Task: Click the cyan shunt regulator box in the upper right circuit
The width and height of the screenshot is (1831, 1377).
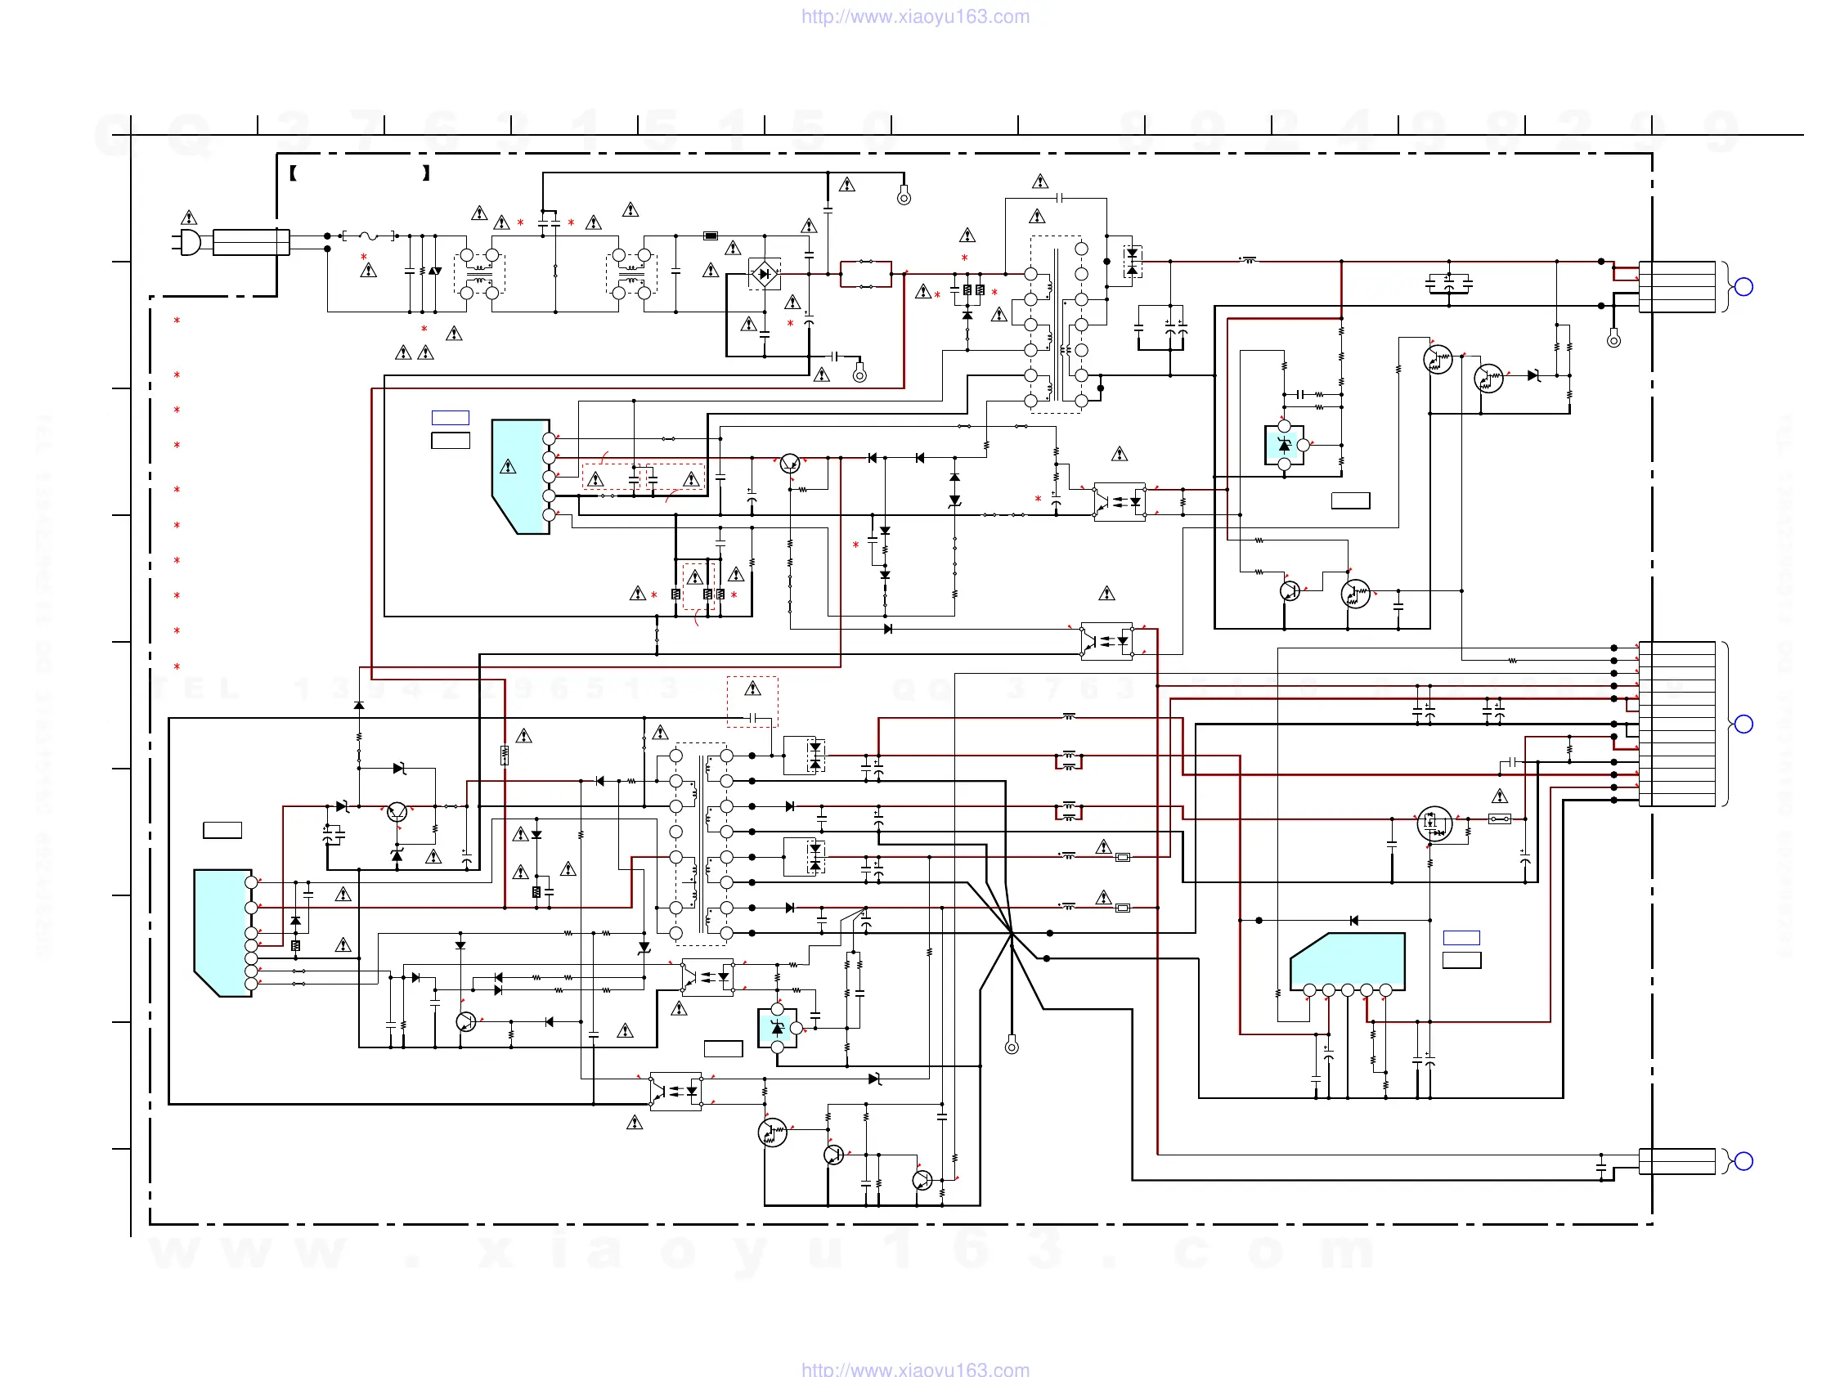Action: tap(1284, 445)
